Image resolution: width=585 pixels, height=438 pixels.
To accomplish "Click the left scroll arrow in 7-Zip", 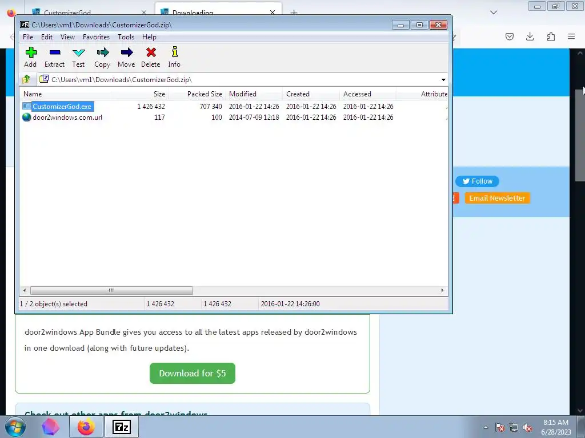I will 25,290.
